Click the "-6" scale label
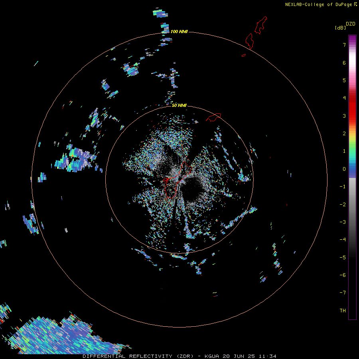The image size is (359, 359). pyautogui.click(x=343, y=275)
